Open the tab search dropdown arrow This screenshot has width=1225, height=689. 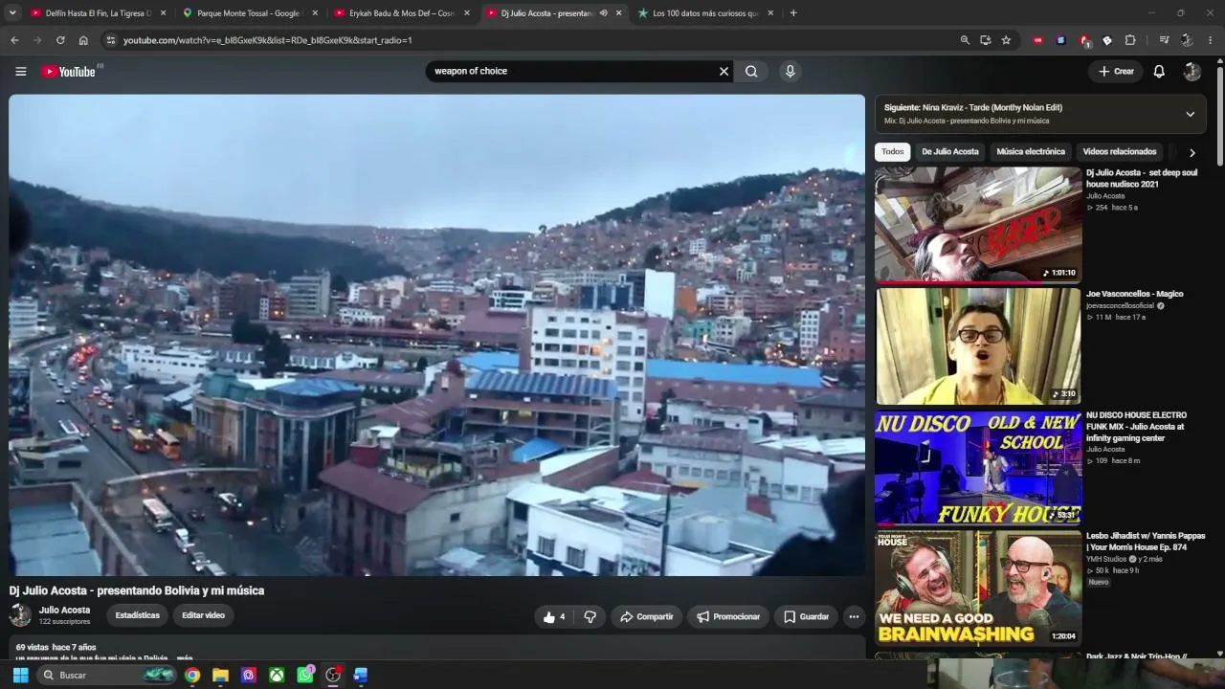coord(12,13)
